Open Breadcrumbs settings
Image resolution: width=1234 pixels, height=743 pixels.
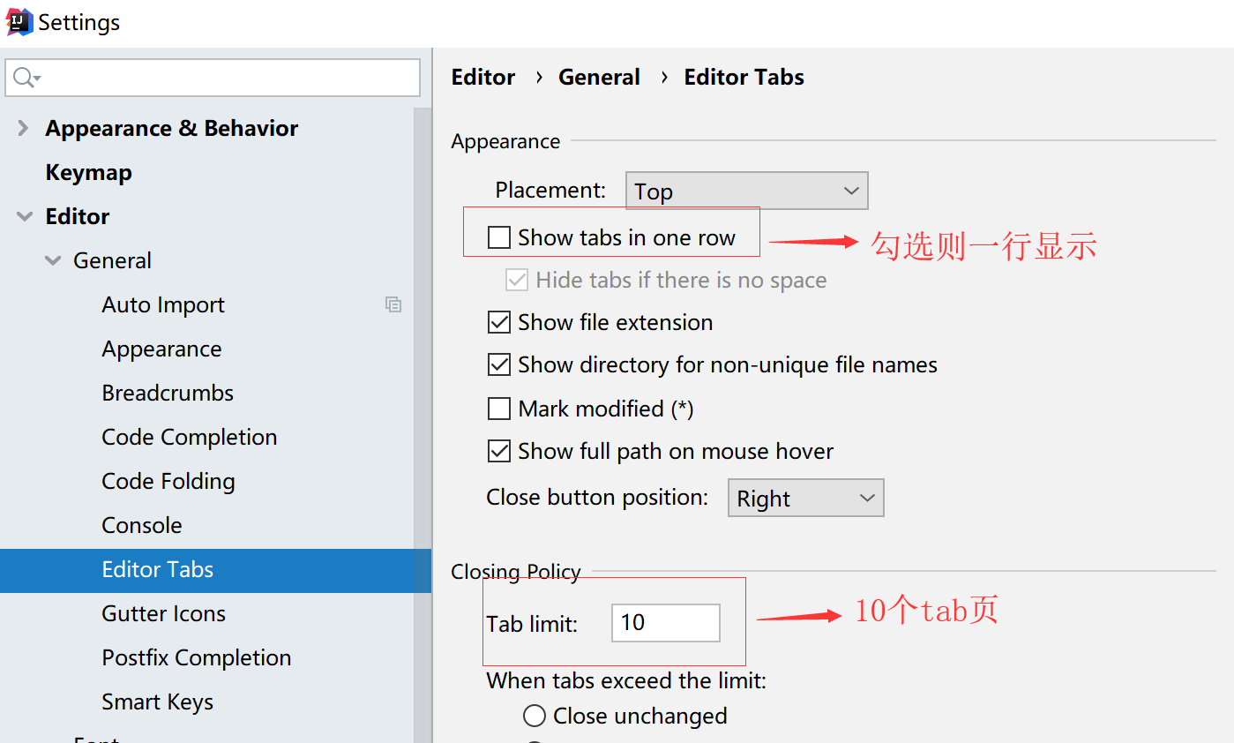(168, 394)
